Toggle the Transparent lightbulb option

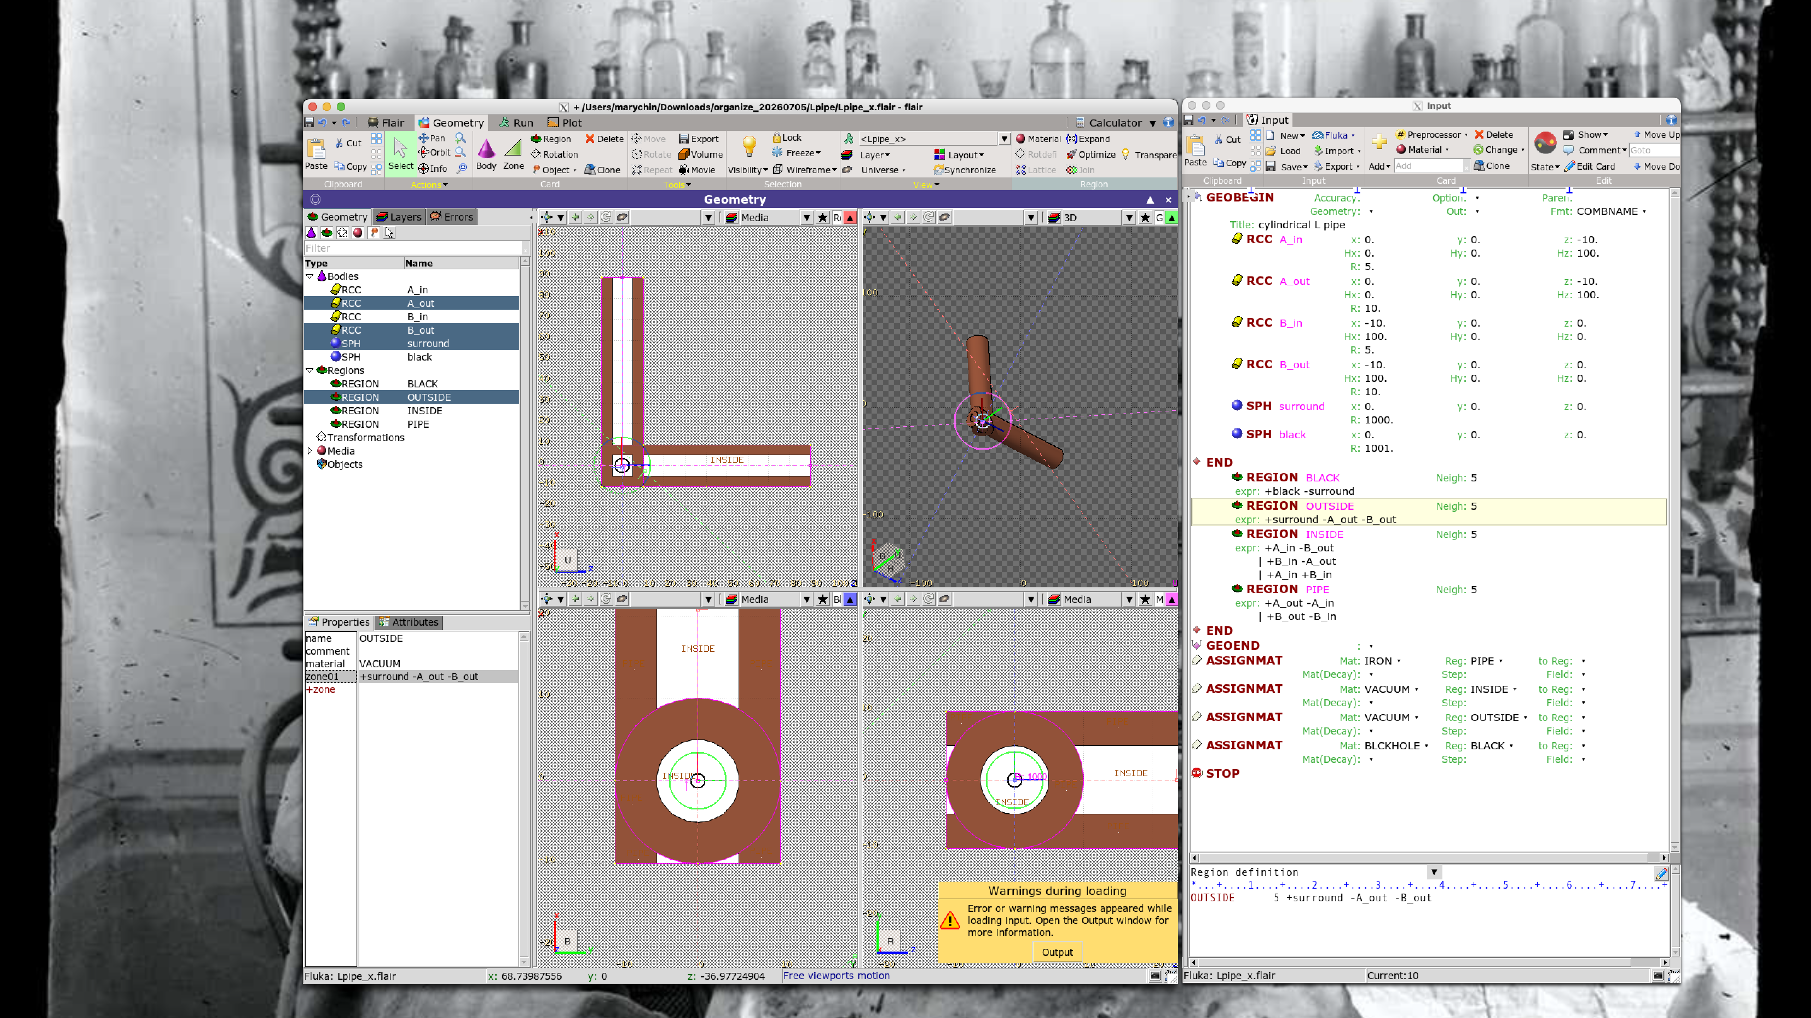pos(1149,154)
